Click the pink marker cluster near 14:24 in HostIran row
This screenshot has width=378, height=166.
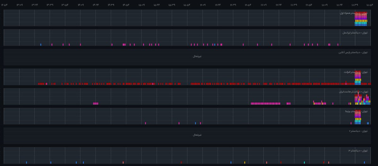(96, 103)
